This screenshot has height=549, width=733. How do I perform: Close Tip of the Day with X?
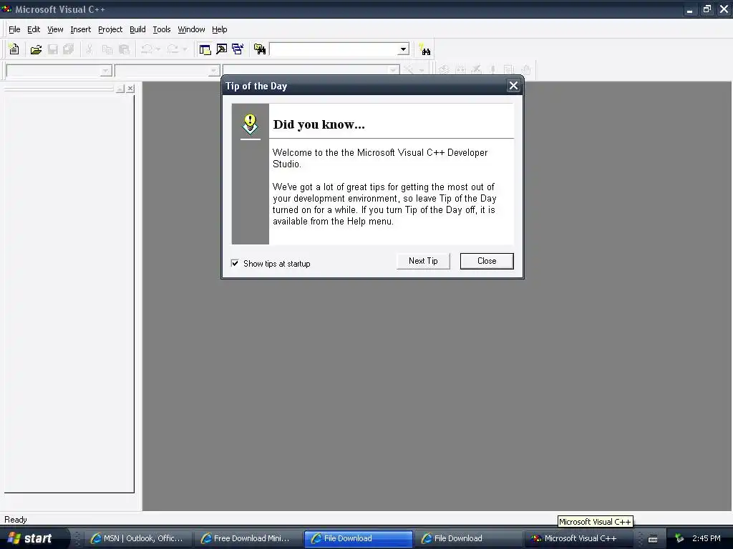coord(513,86)
